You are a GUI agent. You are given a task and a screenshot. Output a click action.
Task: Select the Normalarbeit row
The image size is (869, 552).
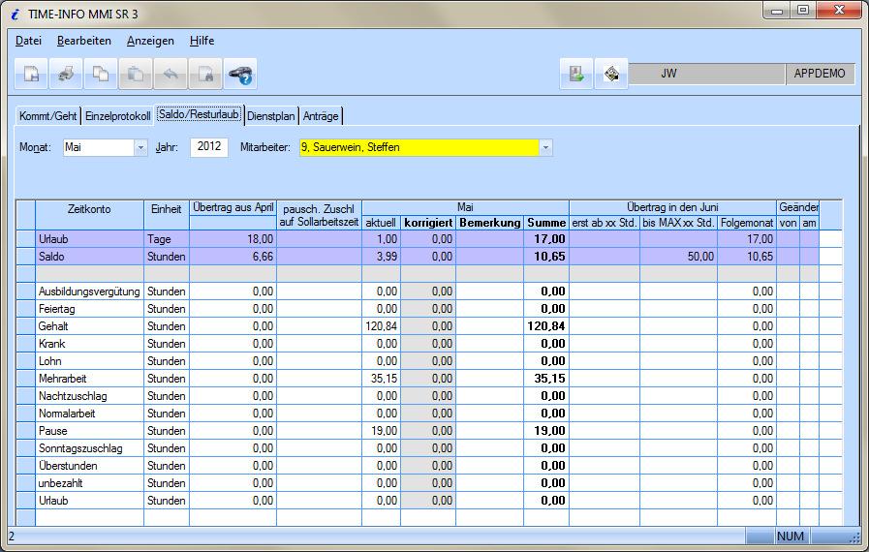tap(428, 414)
